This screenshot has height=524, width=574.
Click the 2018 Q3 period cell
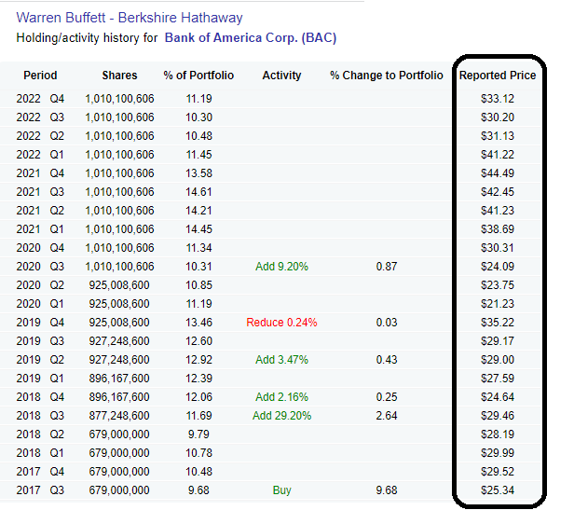pos(40,416)
